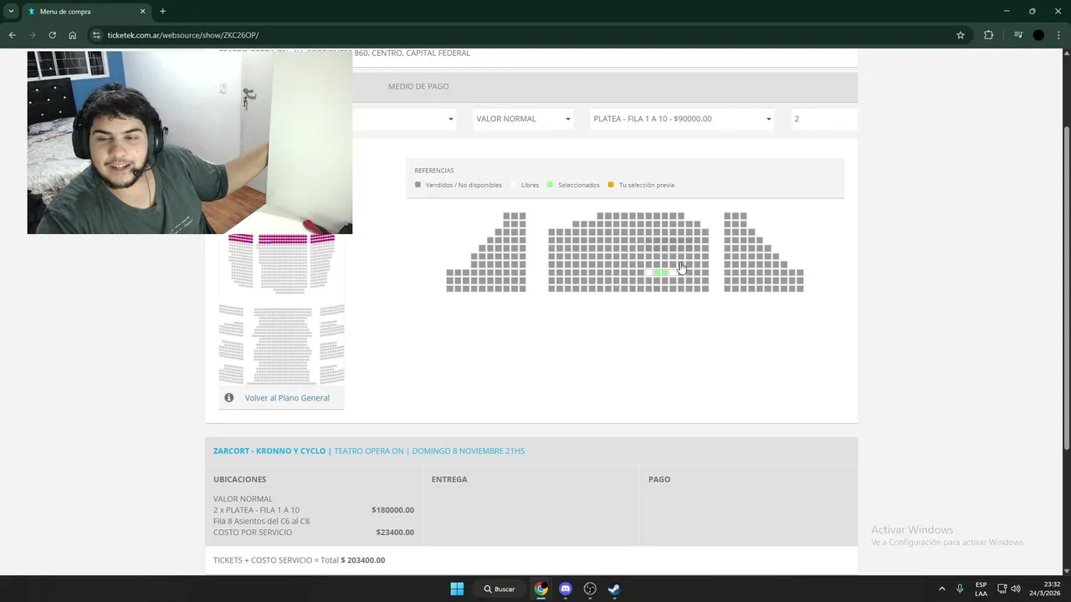The width and height of the screenshot is (1071, 602).
Task: Open a new browser tab
Action: [x=162, y=12]
